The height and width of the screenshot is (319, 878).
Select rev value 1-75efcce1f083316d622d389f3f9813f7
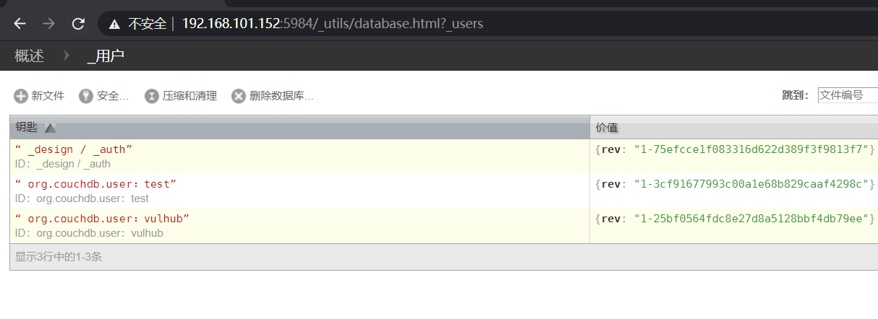(751, 149)
